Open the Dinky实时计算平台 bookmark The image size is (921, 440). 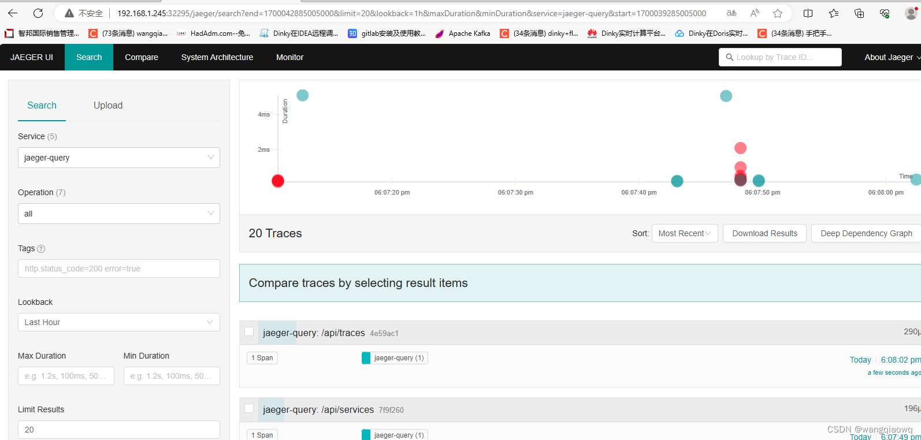pos(626,33)
